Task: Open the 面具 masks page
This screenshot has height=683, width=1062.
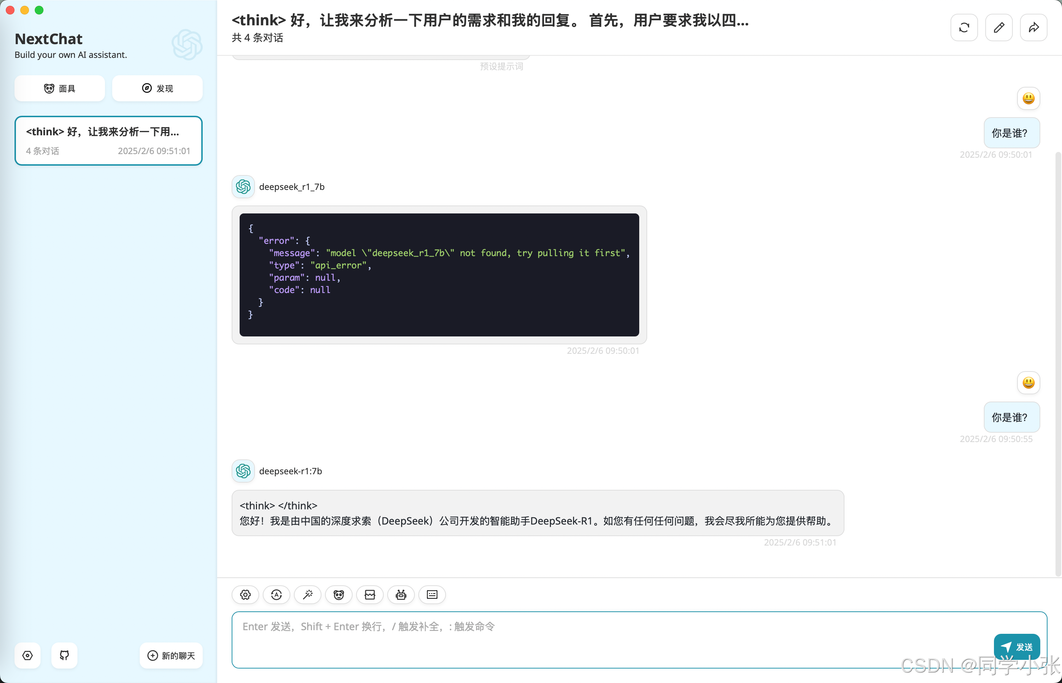Action: [60, 88]
